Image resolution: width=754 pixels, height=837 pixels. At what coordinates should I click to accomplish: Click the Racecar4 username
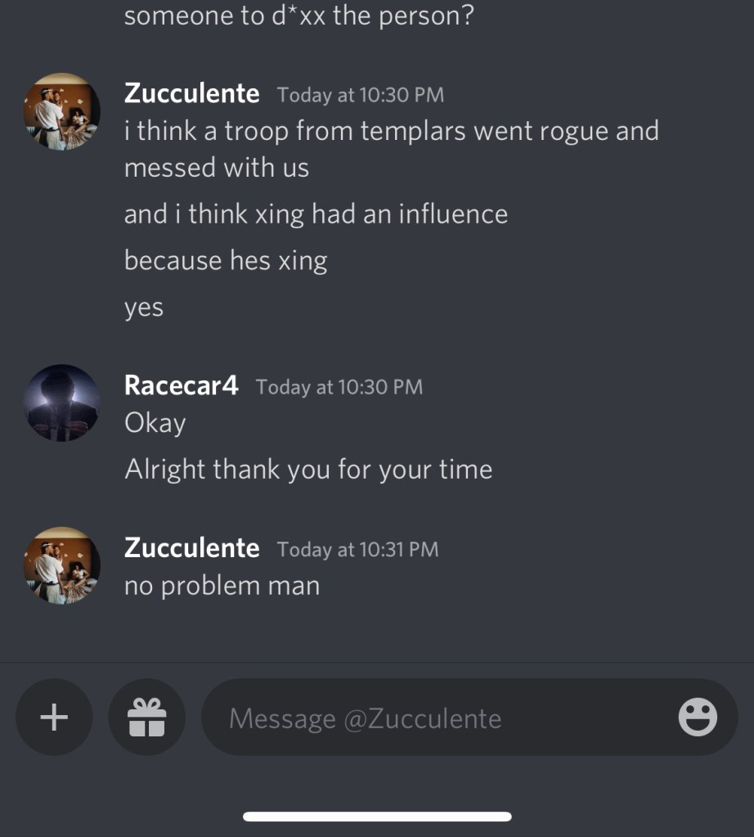[181, 385]
